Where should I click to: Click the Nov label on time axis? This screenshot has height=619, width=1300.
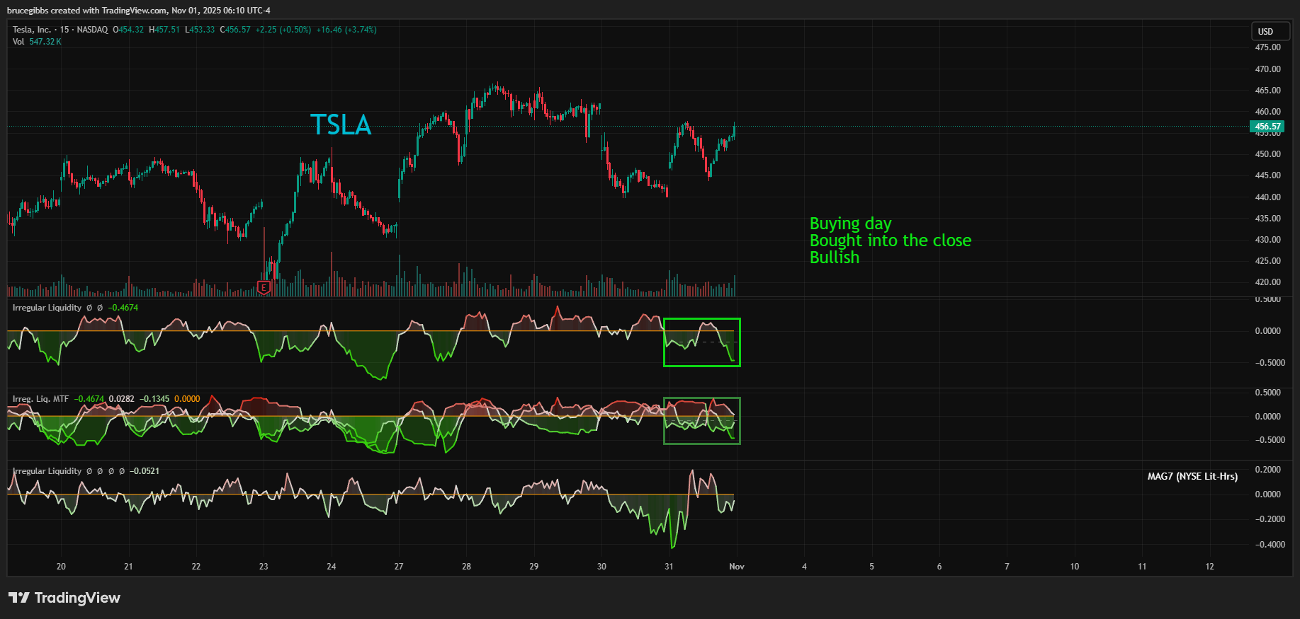click(737, 567)
